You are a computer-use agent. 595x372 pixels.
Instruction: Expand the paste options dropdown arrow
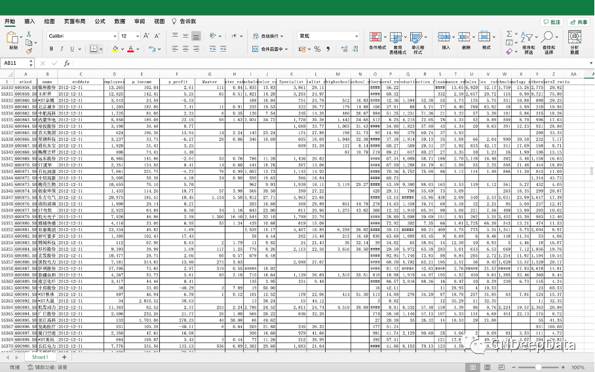pyautogui.click(x=21, y=37)
